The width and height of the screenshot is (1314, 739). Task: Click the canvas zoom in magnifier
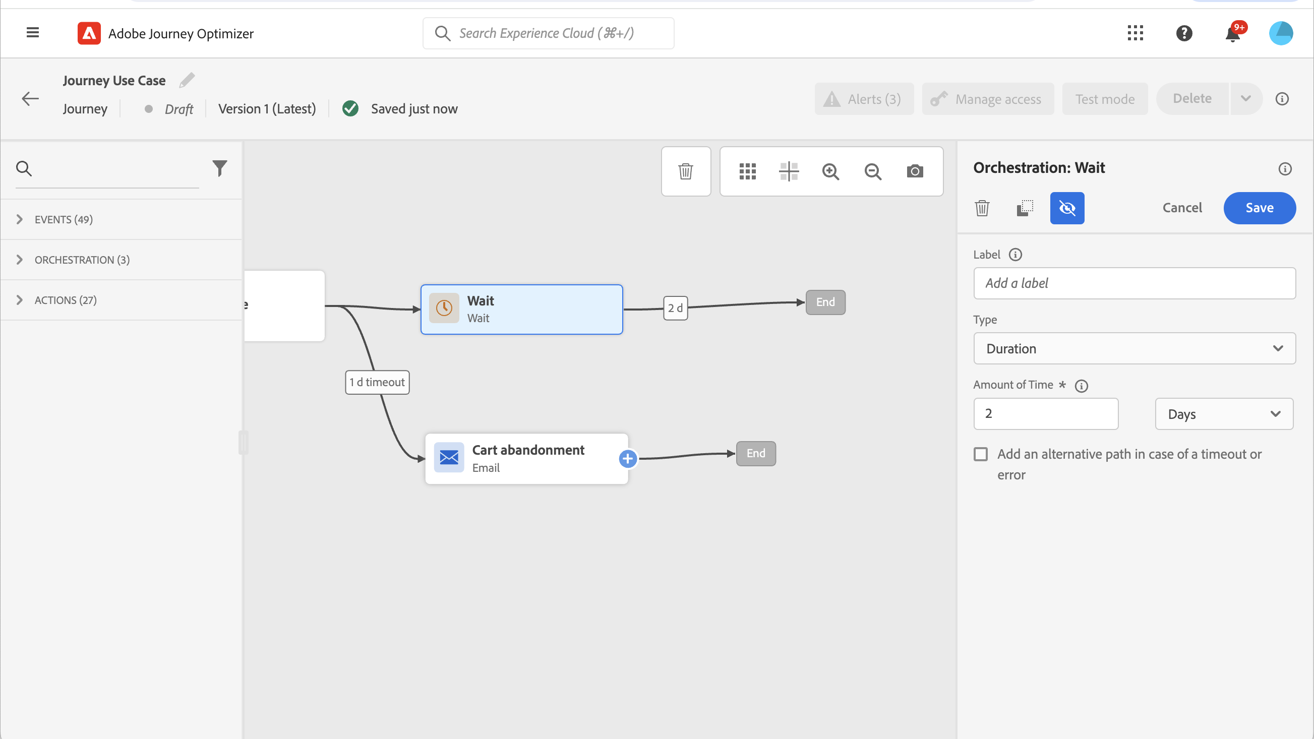click(830, 171)
